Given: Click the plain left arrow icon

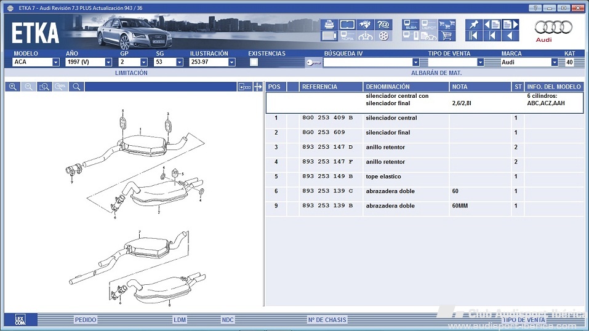Looking at the screenshot, I should click(510, 36).
